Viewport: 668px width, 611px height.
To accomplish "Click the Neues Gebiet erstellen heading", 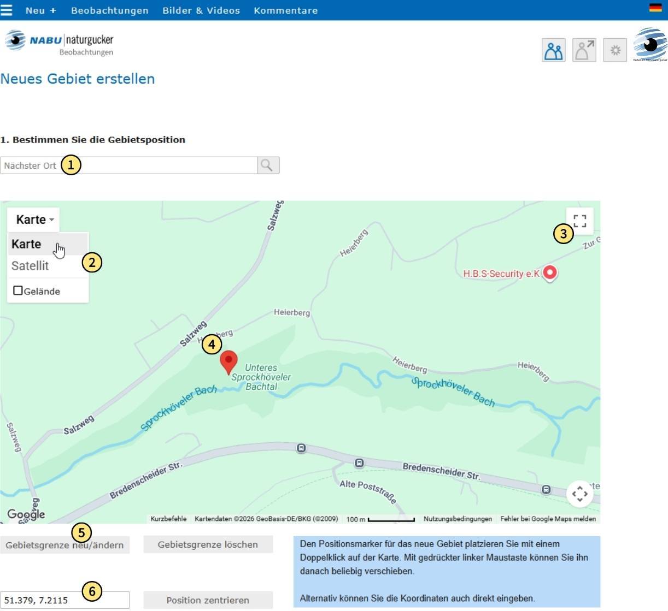I will click(x=78, y=79).
